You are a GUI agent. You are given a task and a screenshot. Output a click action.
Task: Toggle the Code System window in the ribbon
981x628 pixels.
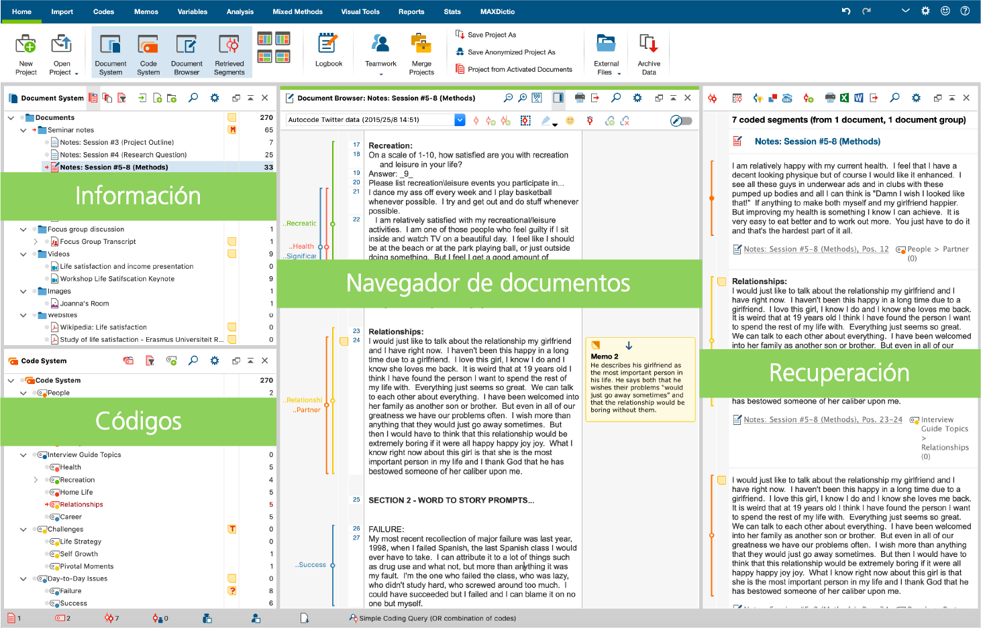pos(148,54)
